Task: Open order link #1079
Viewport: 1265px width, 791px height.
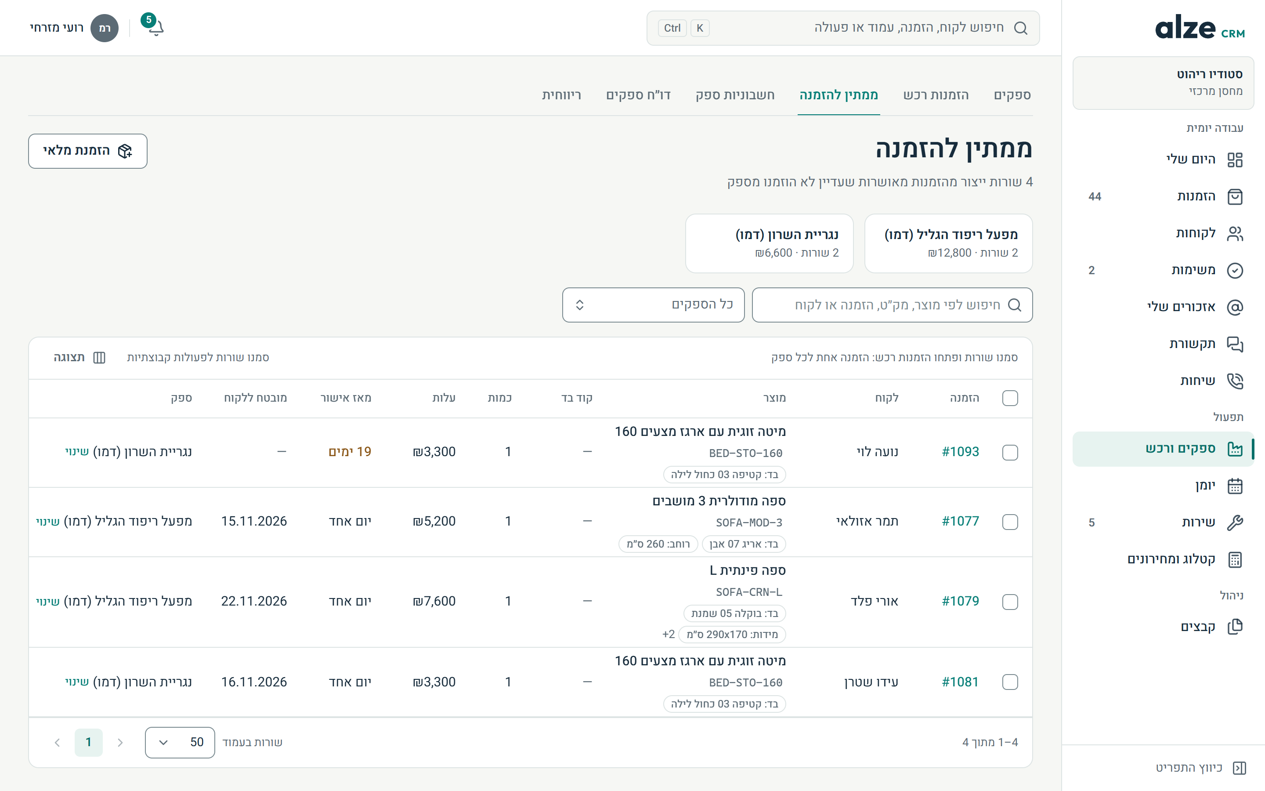Action: tap(960, 602)
